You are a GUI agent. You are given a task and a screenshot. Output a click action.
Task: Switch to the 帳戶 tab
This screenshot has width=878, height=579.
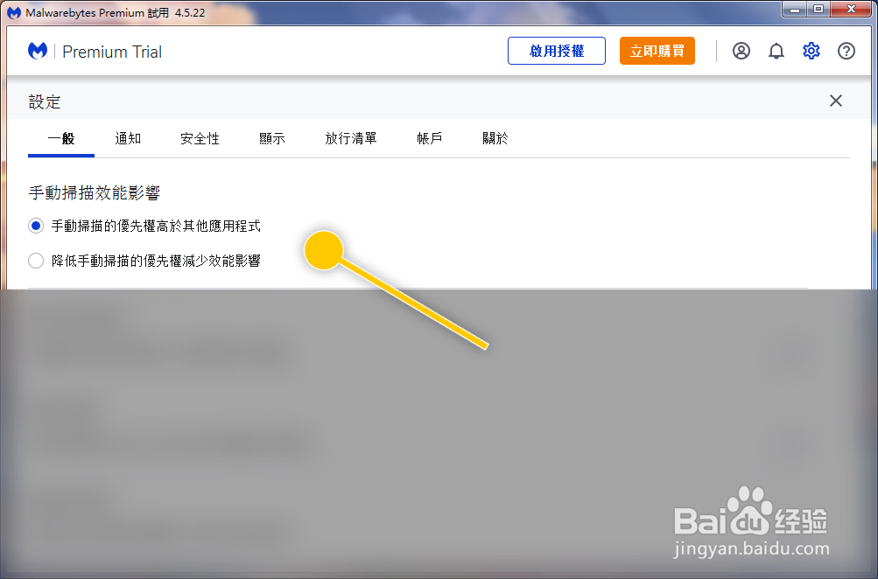tap(430, 139)
